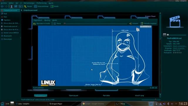Switch Dolphin to details view mode
This screenshot has width=188, height=106.
(20, 6)
